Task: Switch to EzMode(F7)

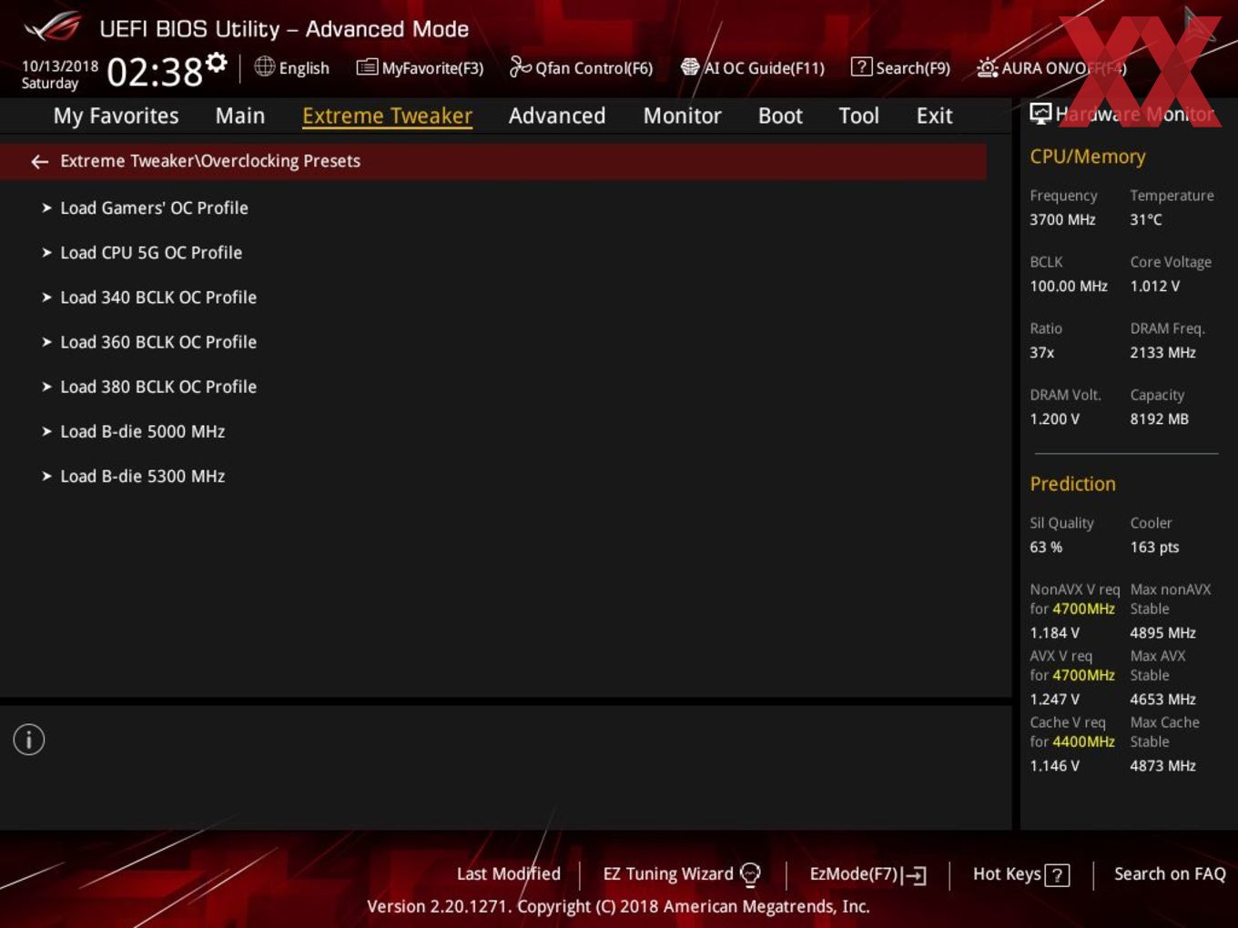Action: 854,874
